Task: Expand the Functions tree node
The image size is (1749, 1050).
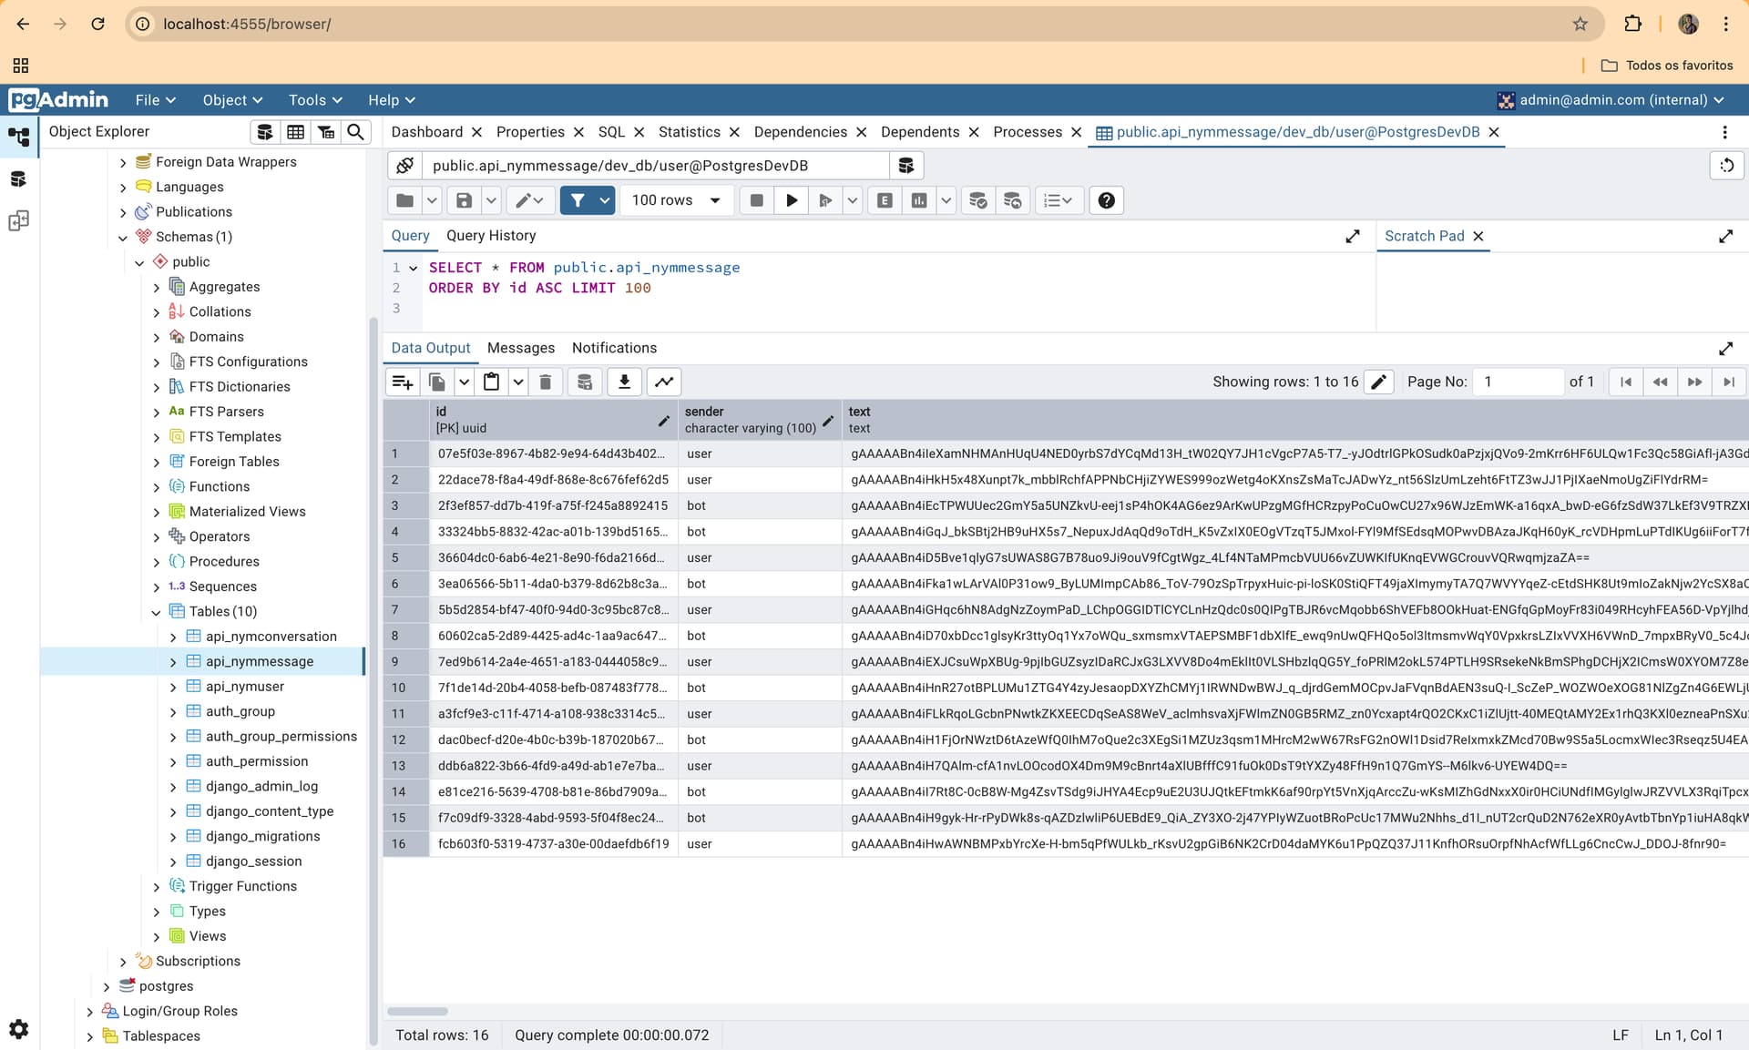Action: pos(156,487)
